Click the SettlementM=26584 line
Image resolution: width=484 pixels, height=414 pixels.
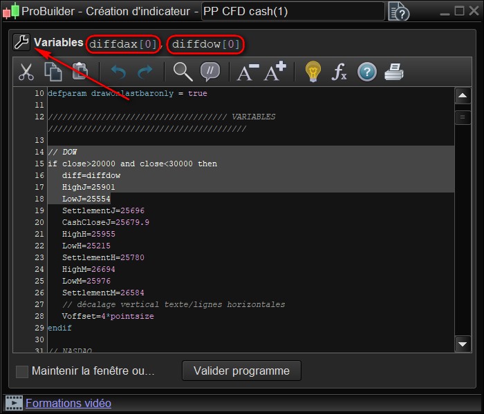[x=103, y=293]
